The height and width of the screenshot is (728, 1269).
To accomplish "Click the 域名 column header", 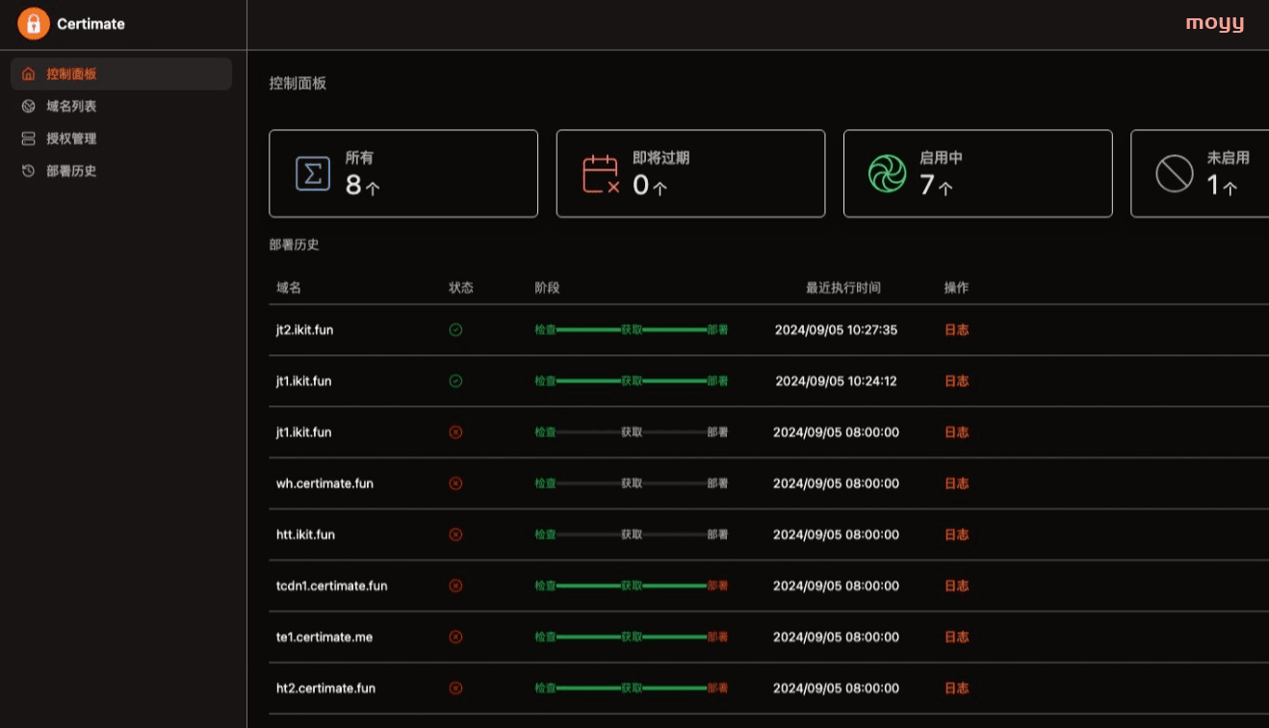I will (x=288, y=288).
